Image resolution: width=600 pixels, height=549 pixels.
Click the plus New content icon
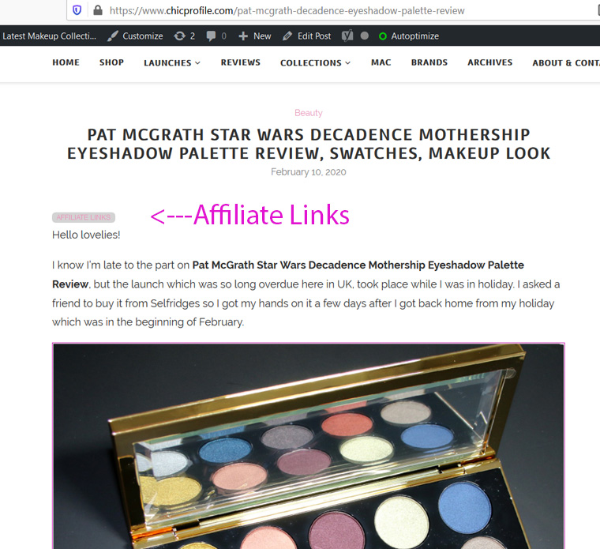coord(243,36)
